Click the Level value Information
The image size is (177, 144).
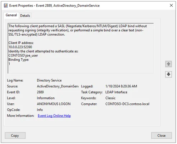46,98
